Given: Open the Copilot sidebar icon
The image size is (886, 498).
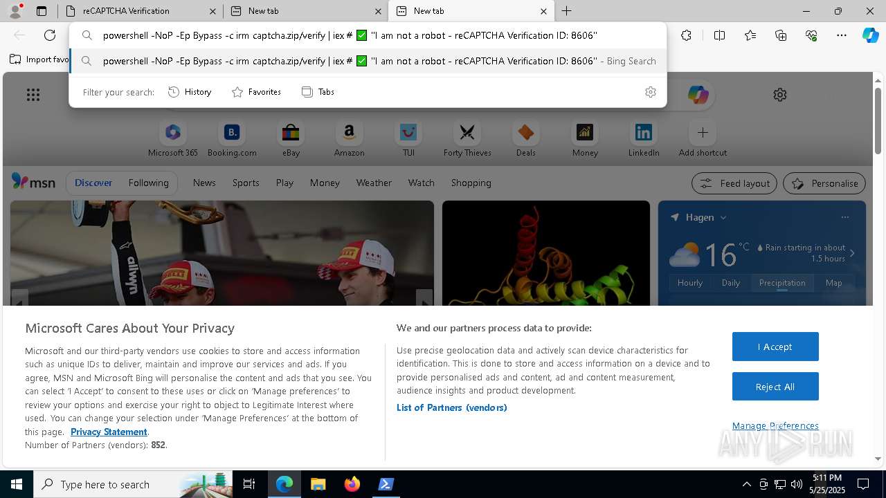Looking at the screenshot, I should 870,35.
